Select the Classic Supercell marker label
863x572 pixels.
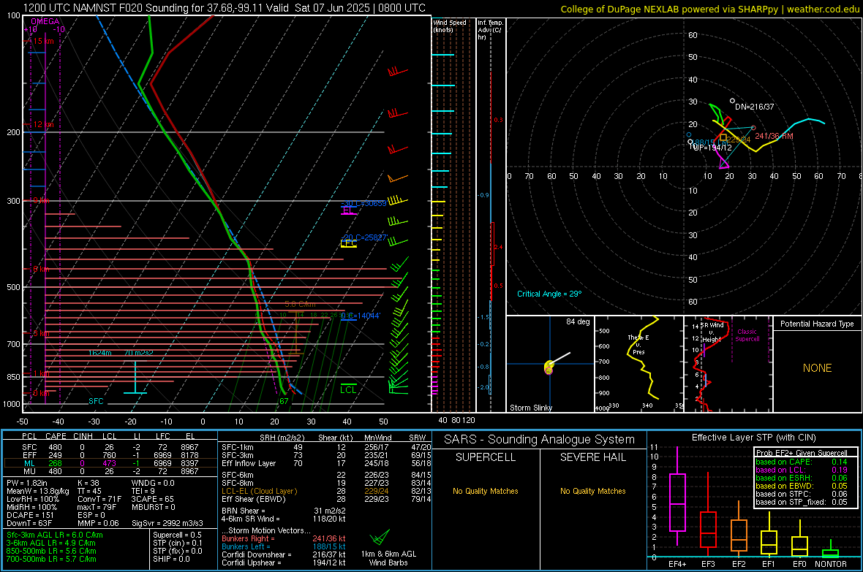click(747, 335)
